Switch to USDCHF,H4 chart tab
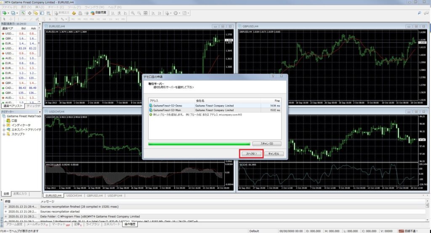 (74, 196)
